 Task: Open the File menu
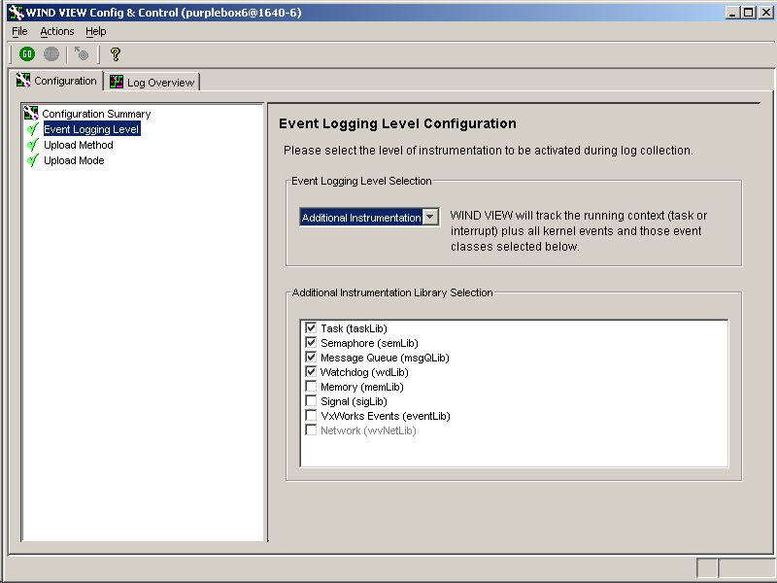point(18,31)
